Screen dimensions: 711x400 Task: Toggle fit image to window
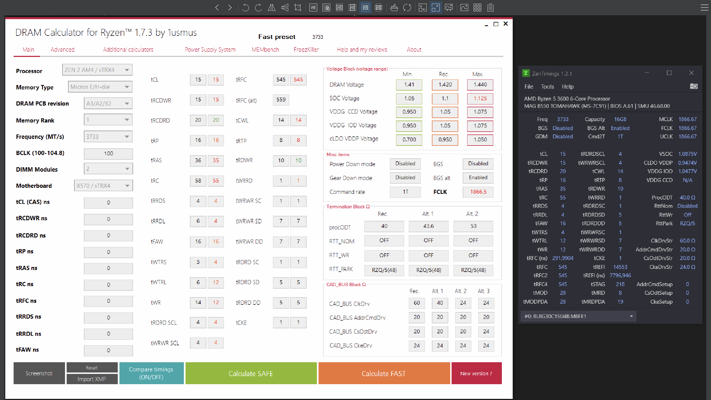(x=365, y=7)
